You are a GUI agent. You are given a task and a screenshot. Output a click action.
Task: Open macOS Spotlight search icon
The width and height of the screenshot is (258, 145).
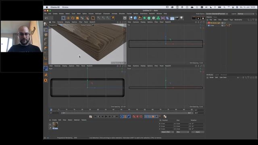pyautogui.click(x=224, y=7)
